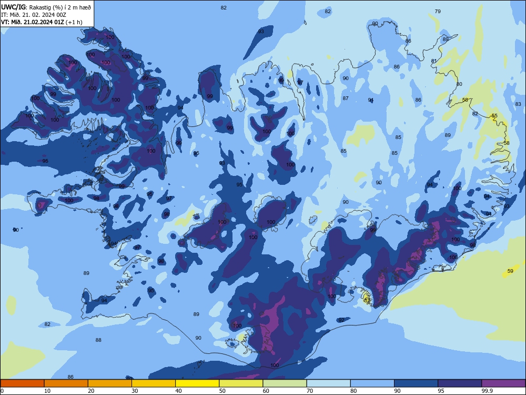
Task: Click the legend tick label '40'
Action: tap(179, 391)
